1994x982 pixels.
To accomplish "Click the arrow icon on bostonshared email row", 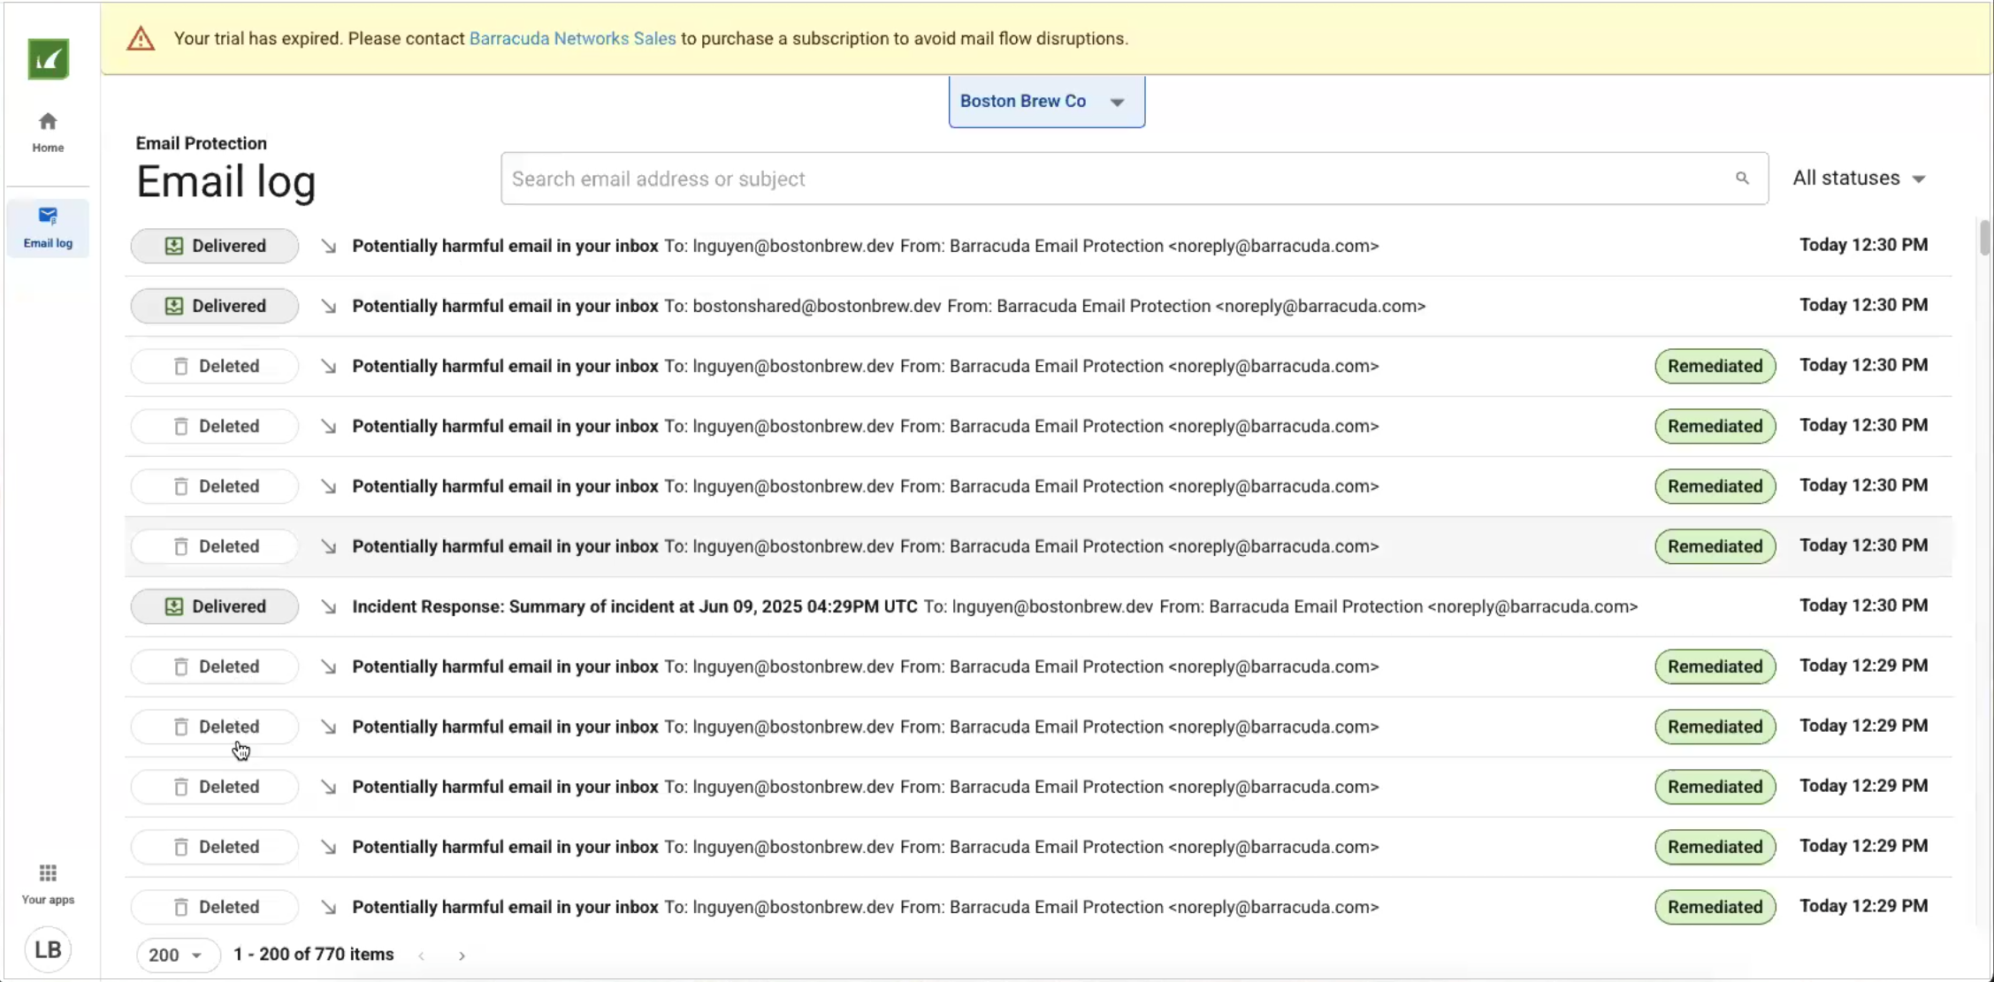I will (329, 306).
